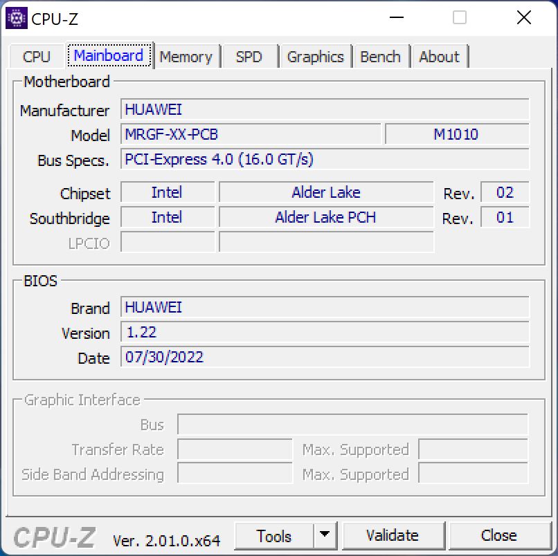Click the Close button at bottom
The width and height of the screenshot is (558, 556).
[498, 536]
